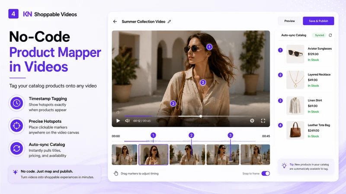The width and height of the screenshot is (346, 194).
Task: Open Linen Shirt product image
Action: point(295,106)
